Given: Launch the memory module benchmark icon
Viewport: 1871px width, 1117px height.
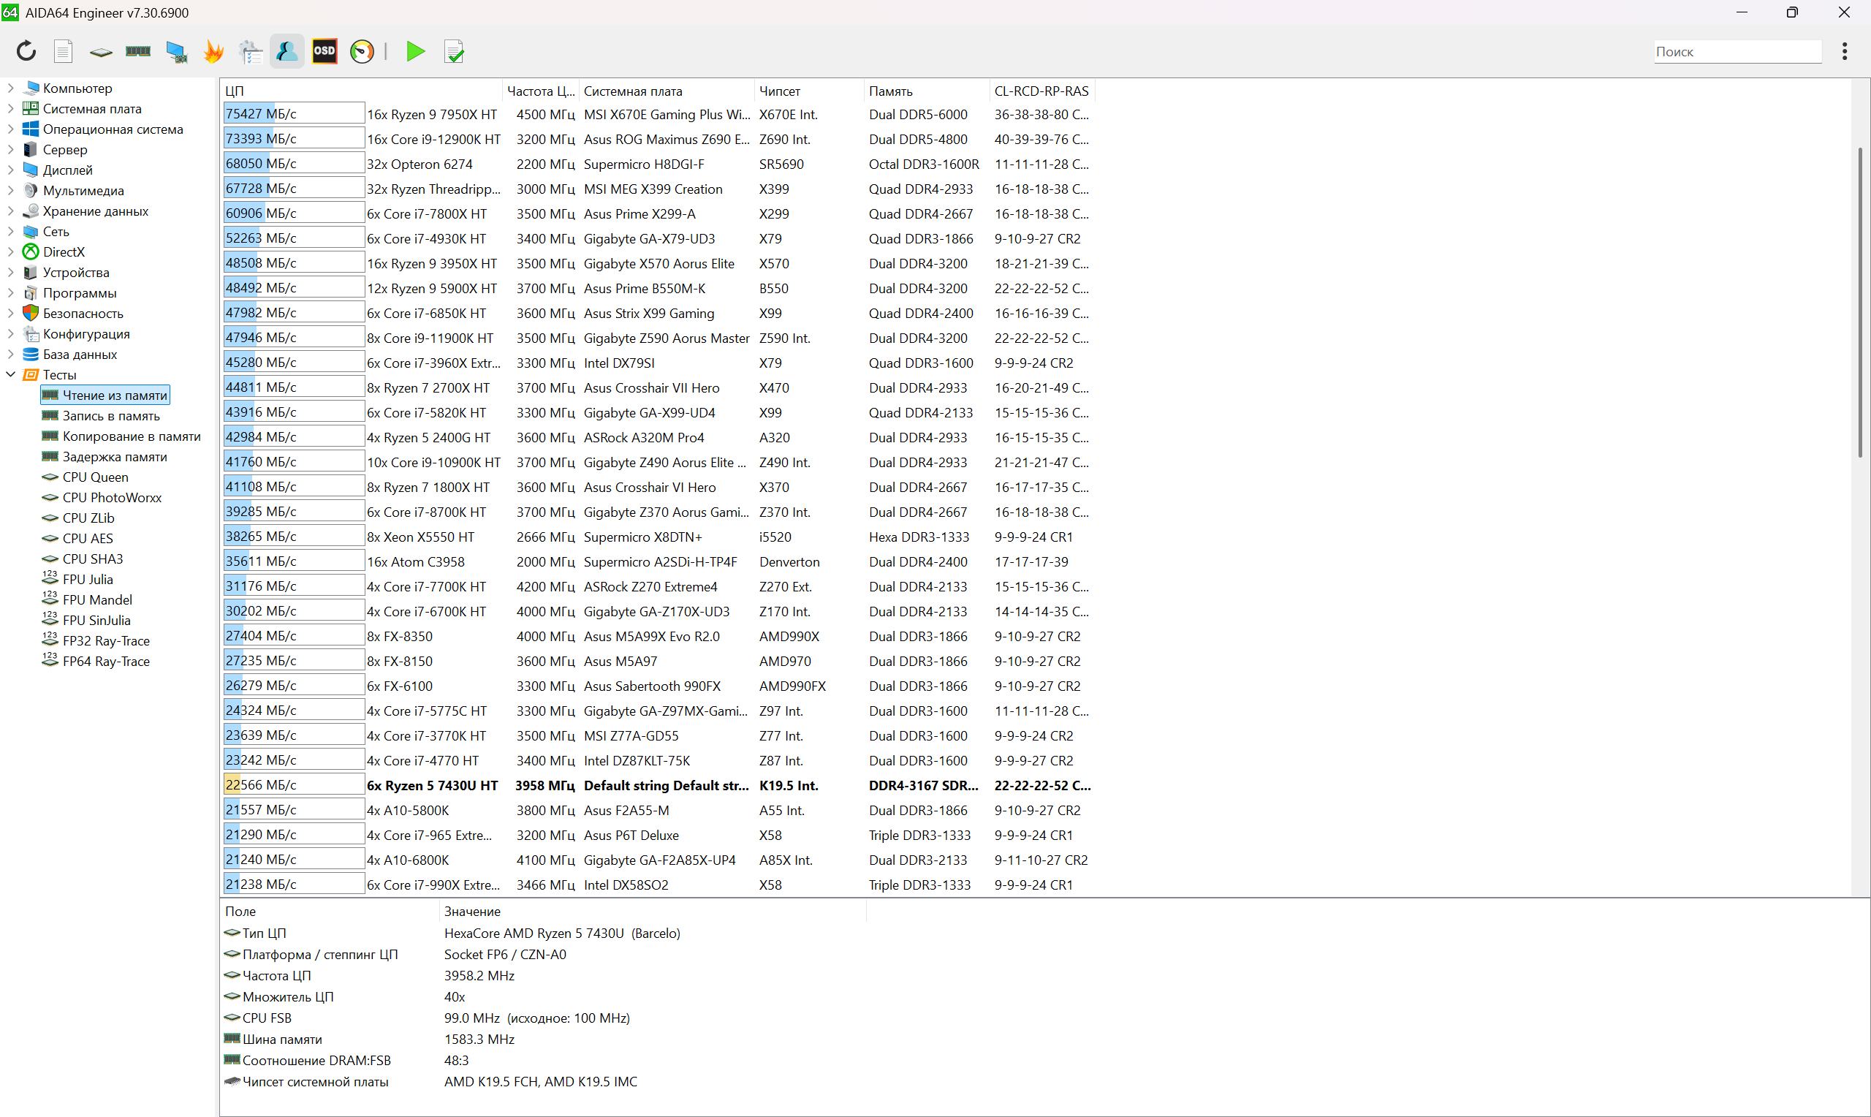Looking at the screenshot, I should pyautogui.click(x=137, y=51).
